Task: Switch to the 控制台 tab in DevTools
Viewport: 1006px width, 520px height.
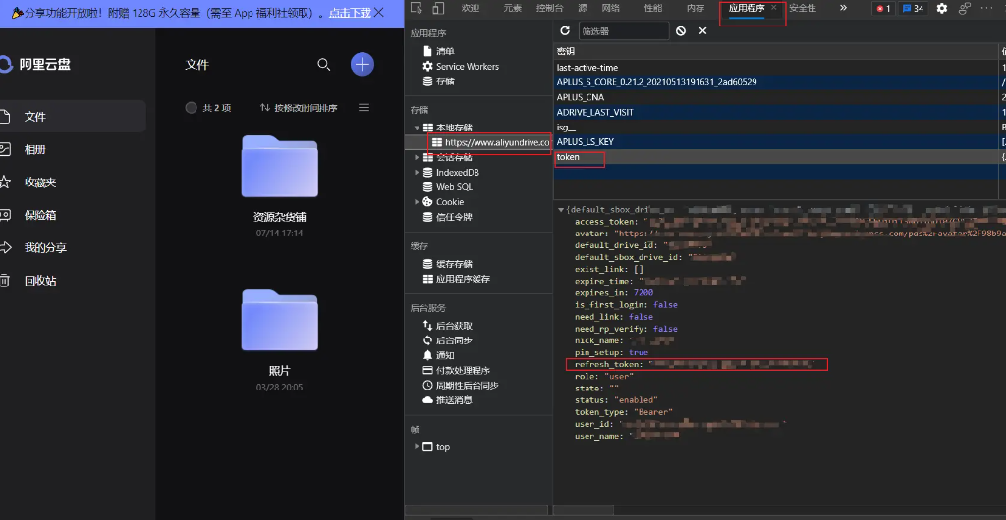Action: [x=549, y=8]
